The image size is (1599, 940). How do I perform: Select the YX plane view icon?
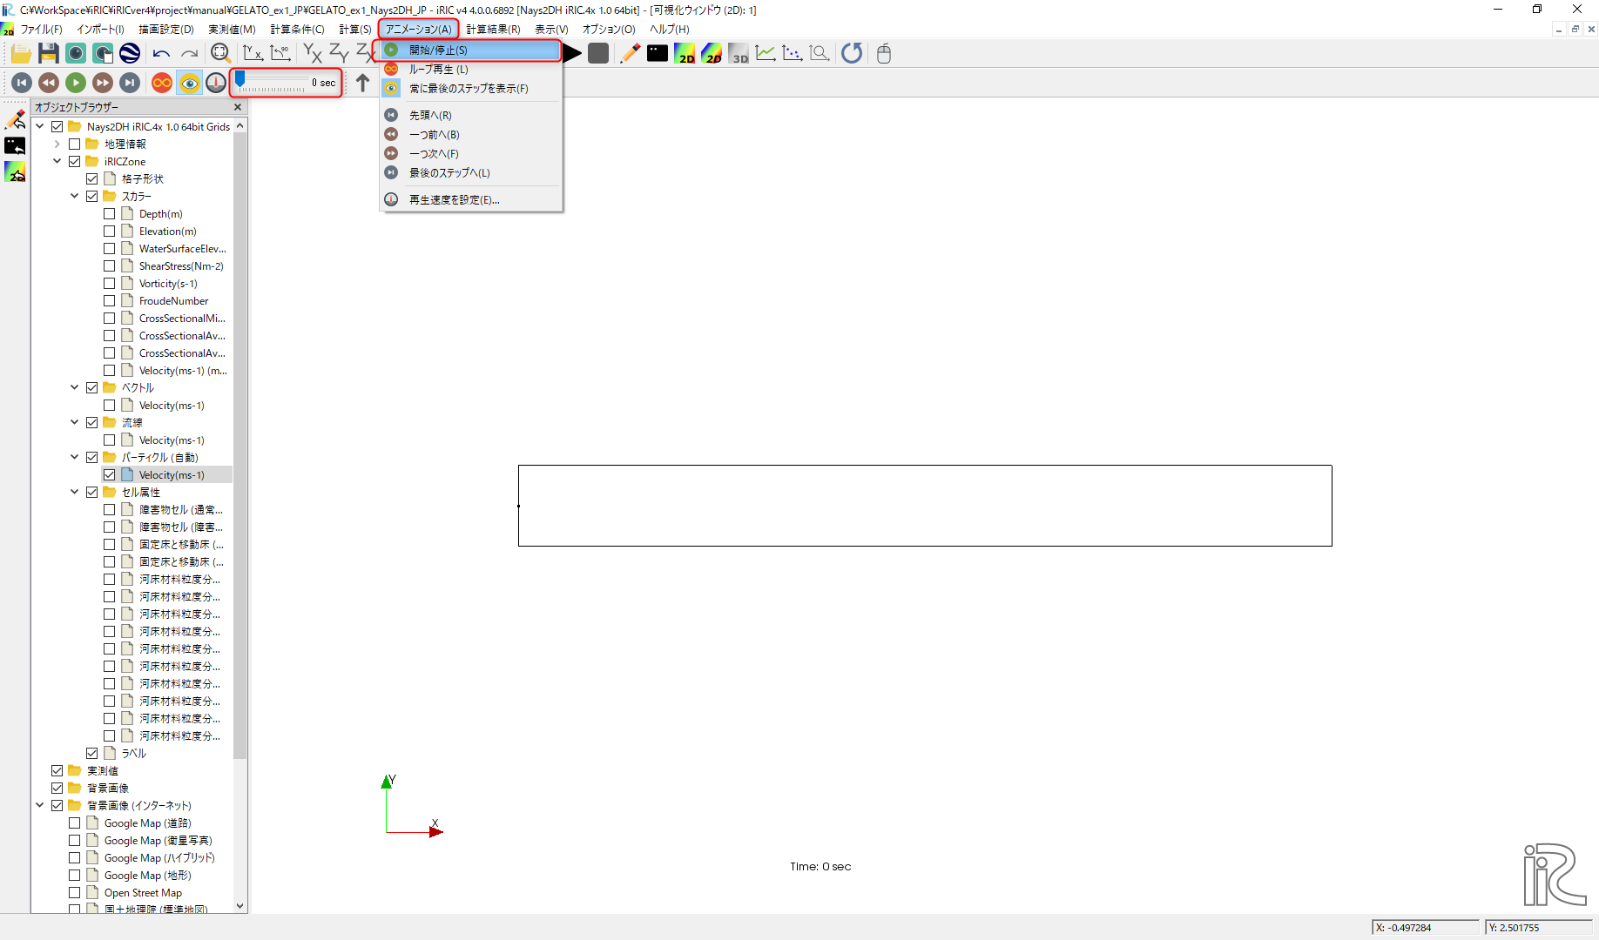[312, 54]
